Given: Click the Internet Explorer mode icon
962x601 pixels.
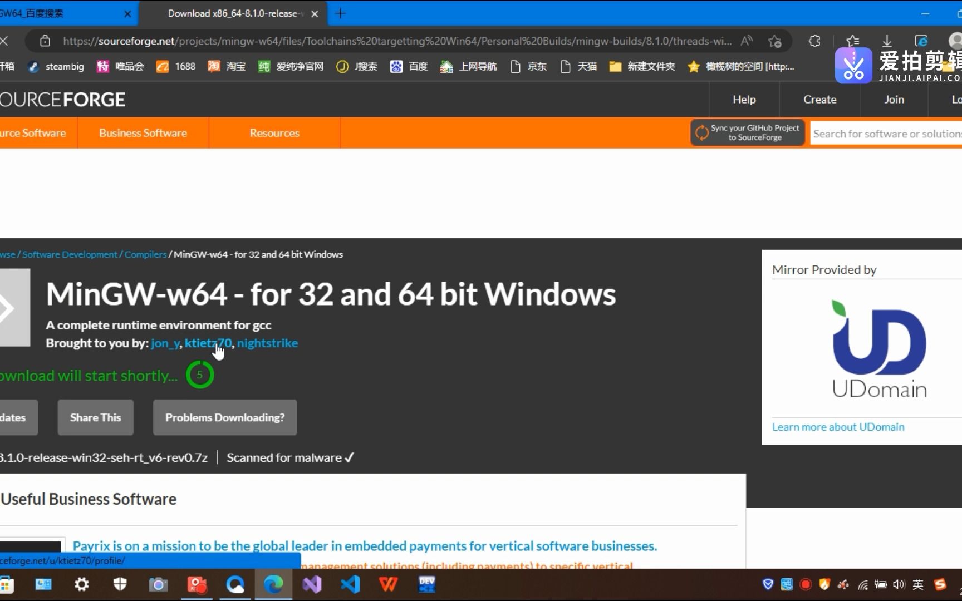Looking at the screenshot, I should click(x=921, y=41).
